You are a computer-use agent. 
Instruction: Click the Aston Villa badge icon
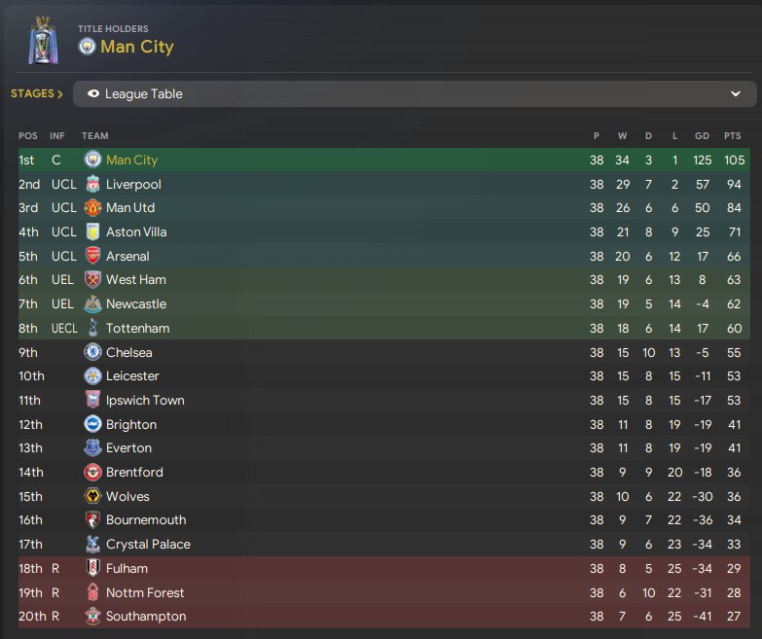click(92, 231)
